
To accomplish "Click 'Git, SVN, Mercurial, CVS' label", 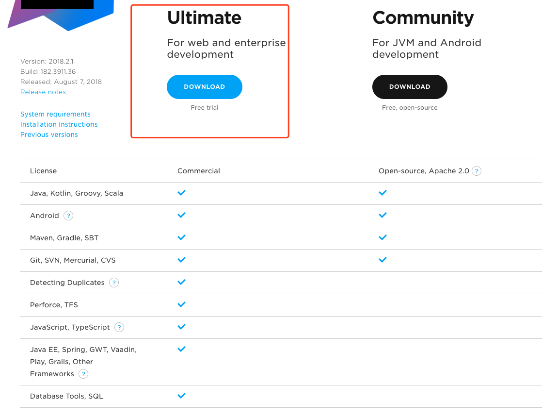I will [x=73, y=260].
